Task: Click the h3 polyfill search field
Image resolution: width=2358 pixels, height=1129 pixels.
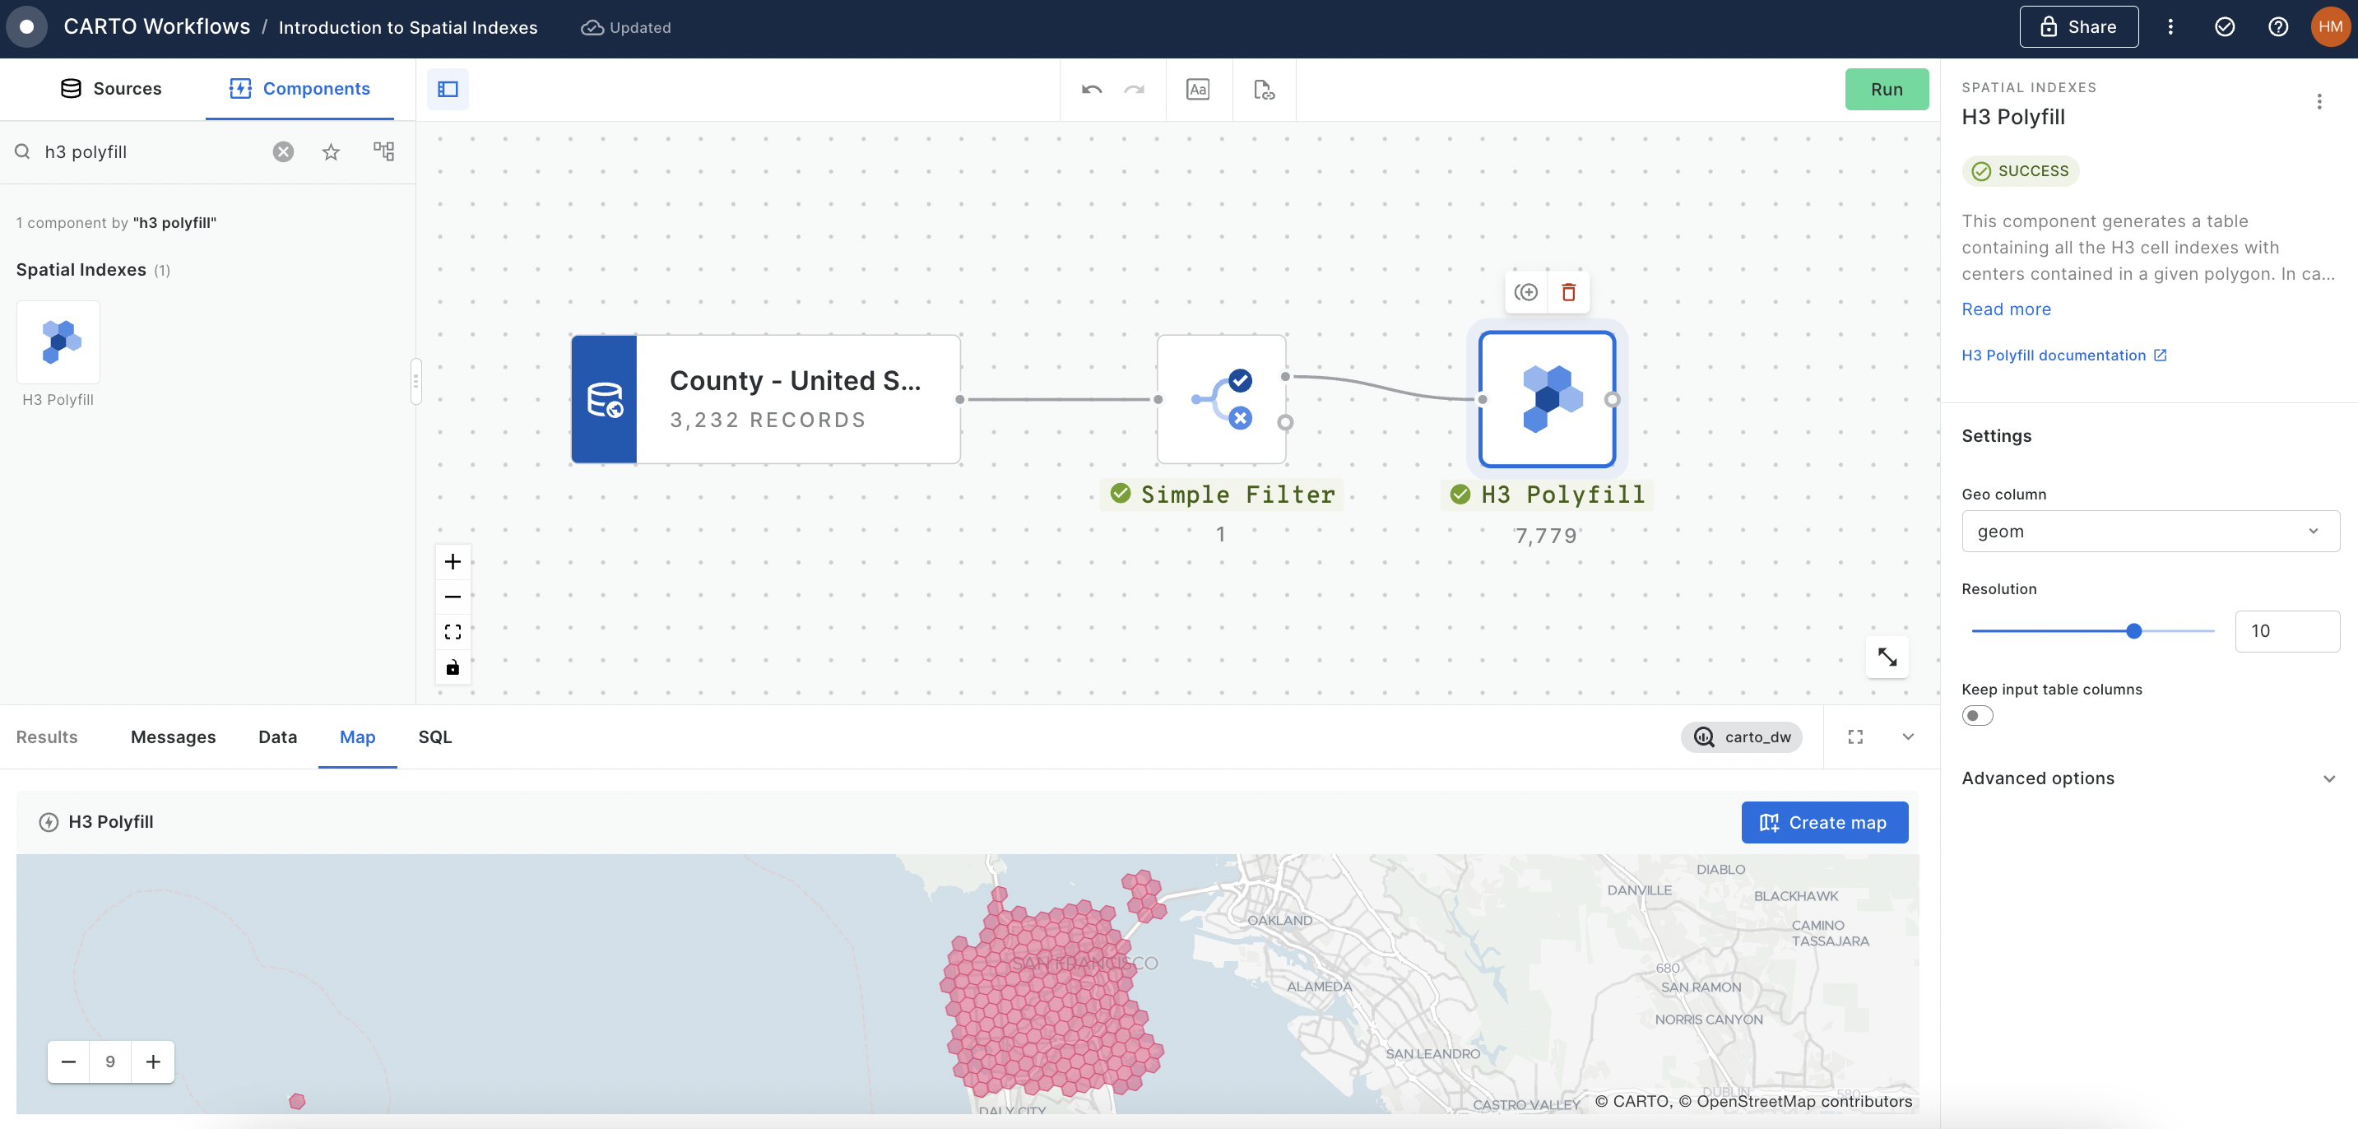Action: (x=151, y=152)
